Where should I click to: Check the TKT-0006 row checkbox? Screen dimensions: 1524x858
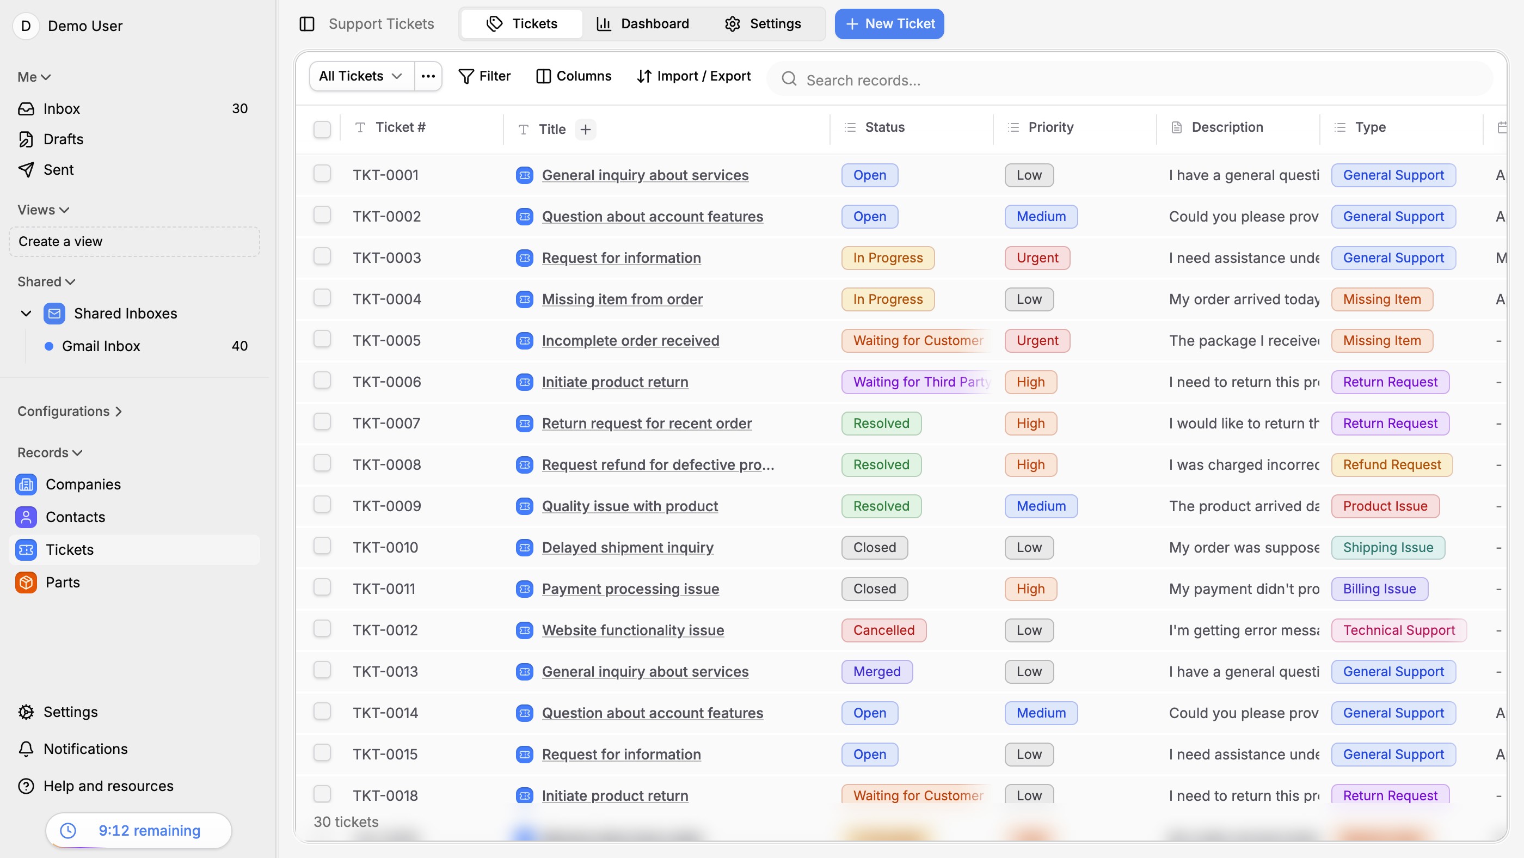(322, 381)
